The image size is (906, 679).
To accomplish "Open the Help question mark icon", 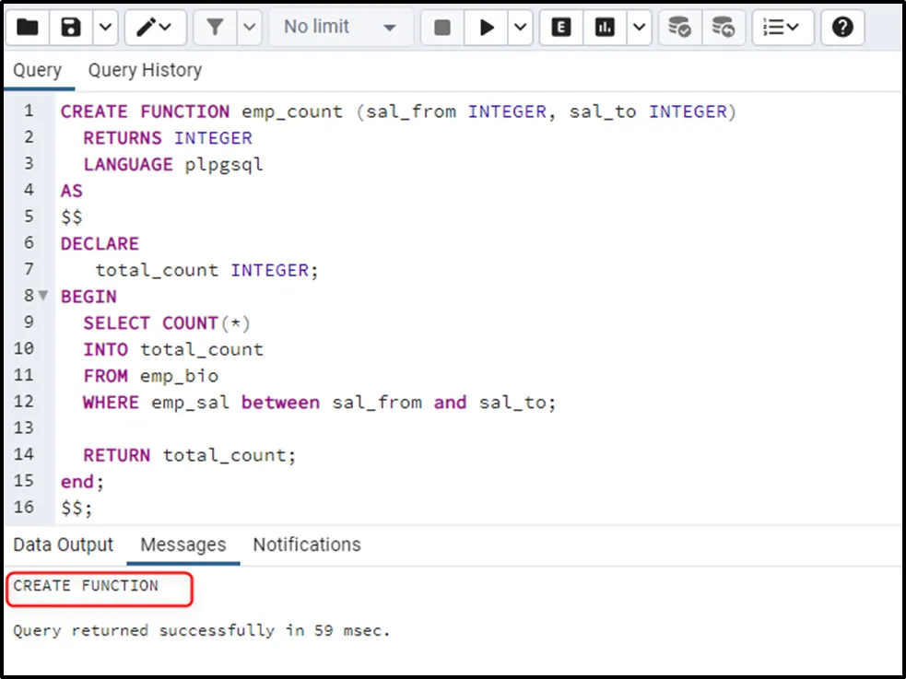I will (842, 28).
